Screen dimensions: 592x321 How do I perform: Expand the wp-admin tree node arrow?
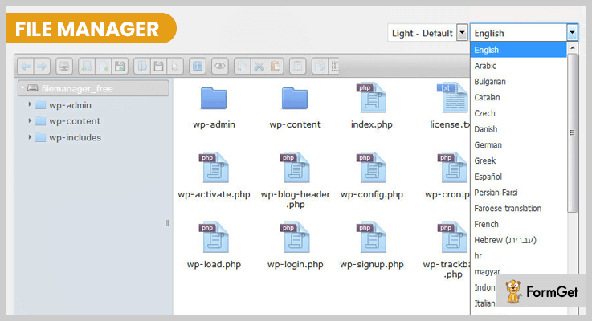tap(30, 104)
